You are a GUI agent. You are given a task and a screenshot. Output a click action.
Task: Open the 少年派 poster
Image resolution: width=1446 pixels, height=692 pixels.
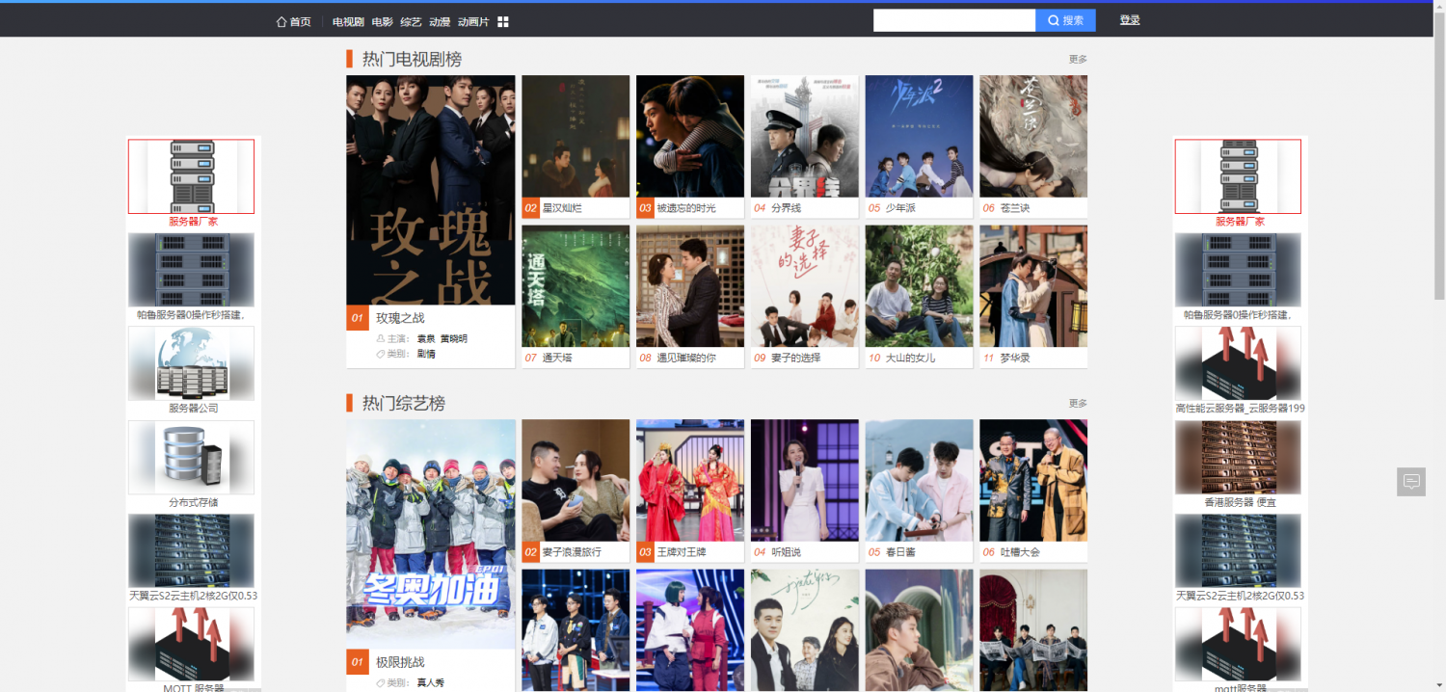click(919, 137)
